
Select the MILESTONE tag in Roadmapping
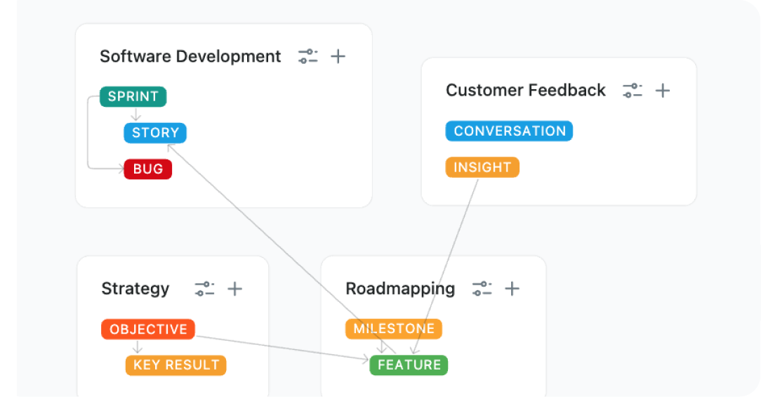[x=394, y=329]
